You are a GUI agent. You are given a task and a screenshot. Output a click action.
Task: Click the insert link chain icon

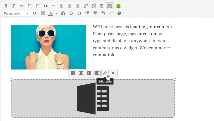(86, 6)
